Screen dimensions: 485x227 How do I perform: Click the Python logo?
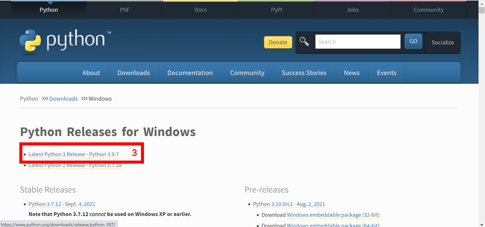[x=65, y=41]
